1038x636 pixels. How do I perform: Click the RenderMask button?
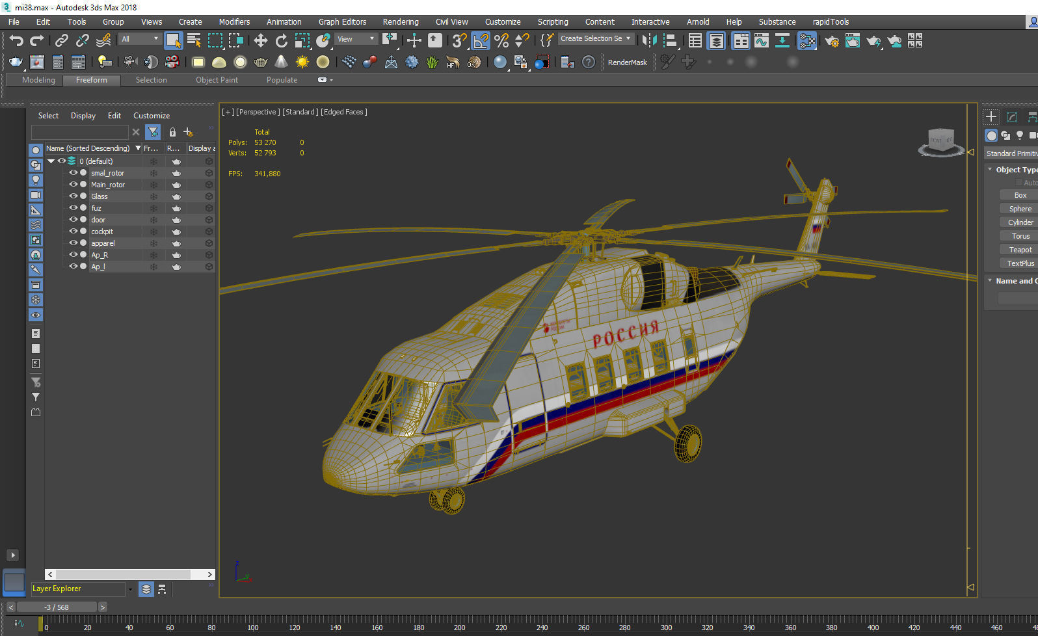(627, 62)
